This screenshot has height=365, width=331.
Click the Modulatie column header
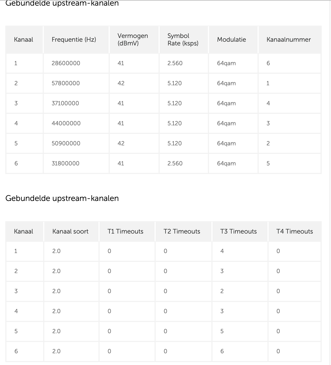click(x=231, y=40)
